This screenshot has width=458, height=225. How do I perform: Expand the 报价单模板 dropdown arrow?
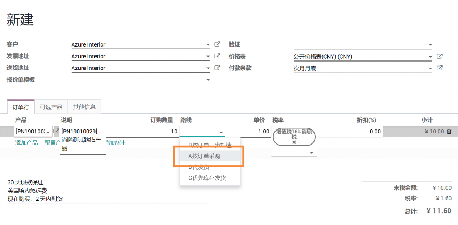click(x=208, y=80)
